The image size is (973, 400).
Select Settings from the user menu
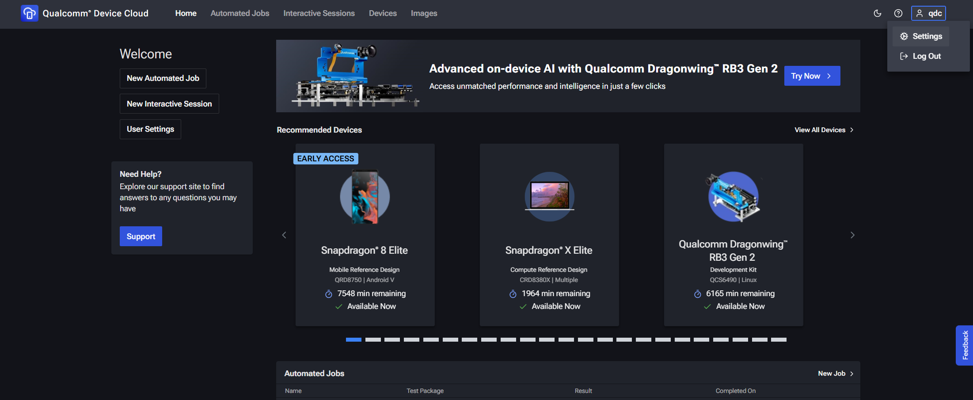pos(921,36)
